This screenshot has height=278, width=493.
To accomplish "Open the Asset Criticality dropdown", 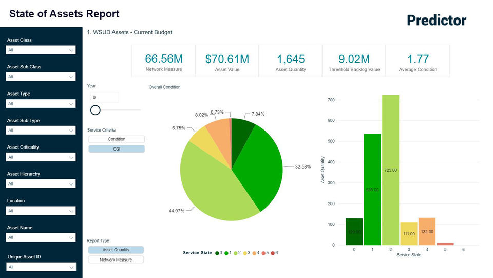I will (x=41, y=157).
